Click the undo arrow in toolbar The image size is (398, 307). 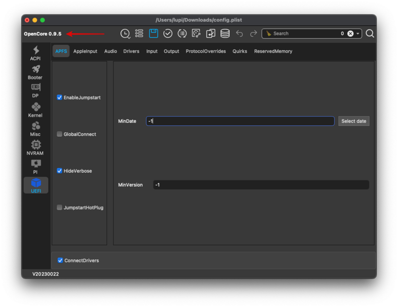239,33
